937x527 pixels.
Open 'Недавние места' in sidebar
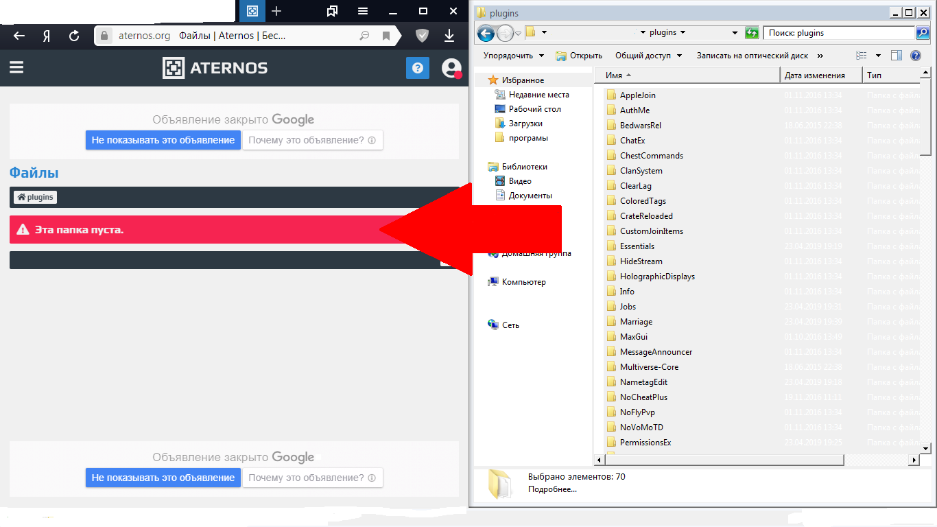[x=538, y=95]
